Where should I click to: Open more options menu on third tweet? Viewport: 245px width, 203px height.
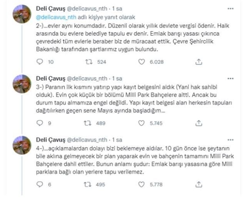(x=230, y=140)
